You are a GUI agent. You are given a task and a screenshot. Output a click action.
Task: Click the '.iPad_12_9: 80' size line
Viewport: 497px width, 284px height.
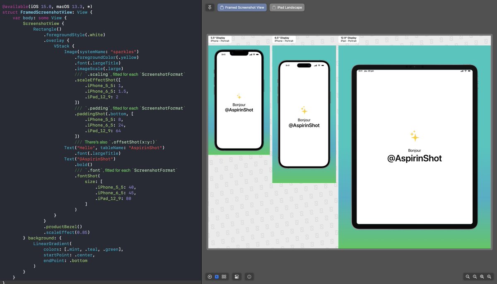(x=113, y=198)
